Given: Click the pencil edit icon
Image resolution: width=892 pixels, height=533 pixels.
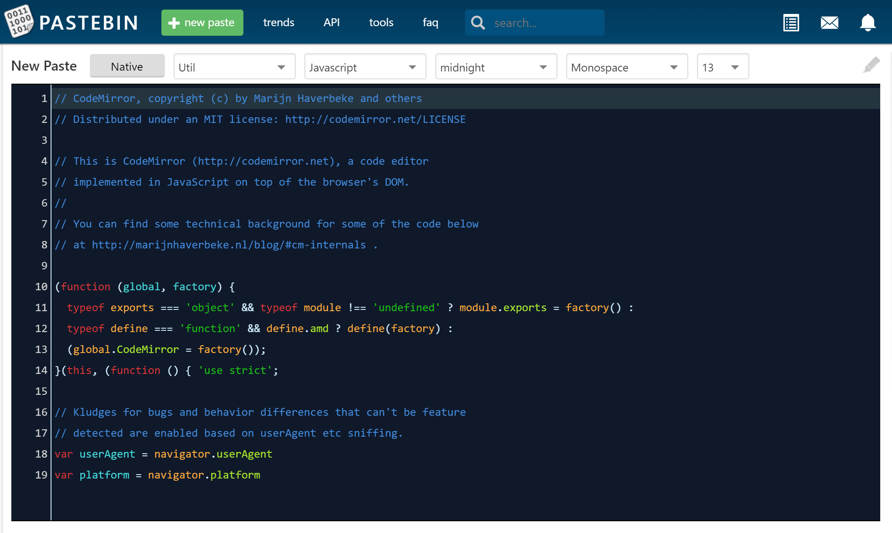Looking at the screenshot, I should pos(871,65).
